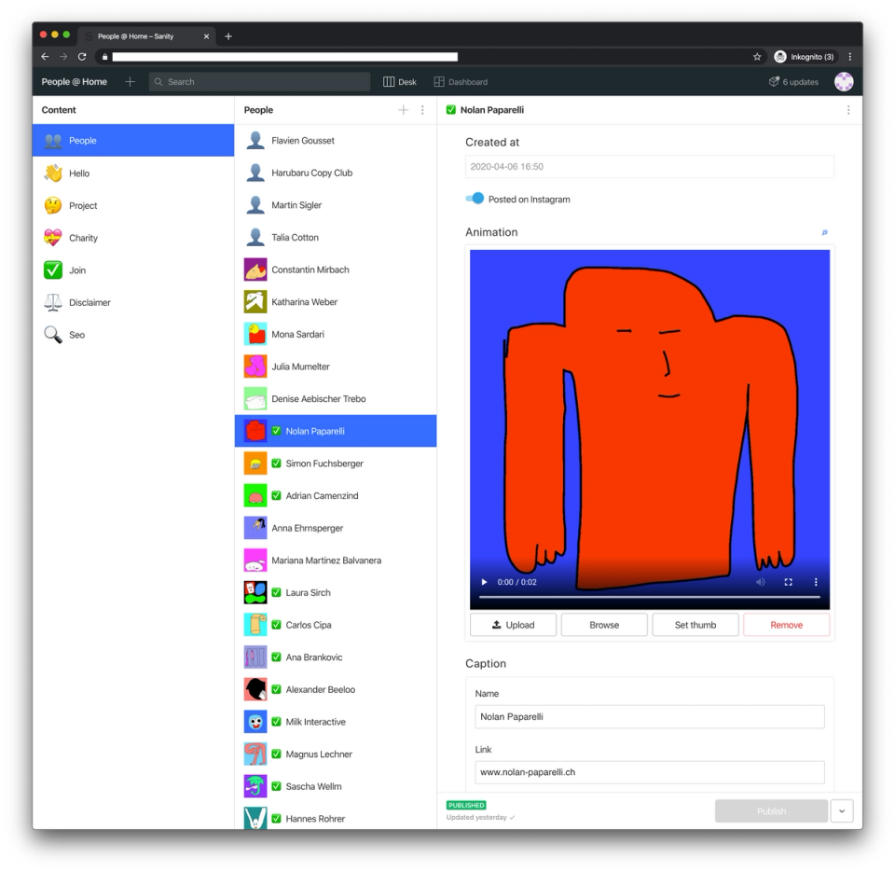Select Julia Mumelter in the list
The image size is (895, 872).
(336, 366)
